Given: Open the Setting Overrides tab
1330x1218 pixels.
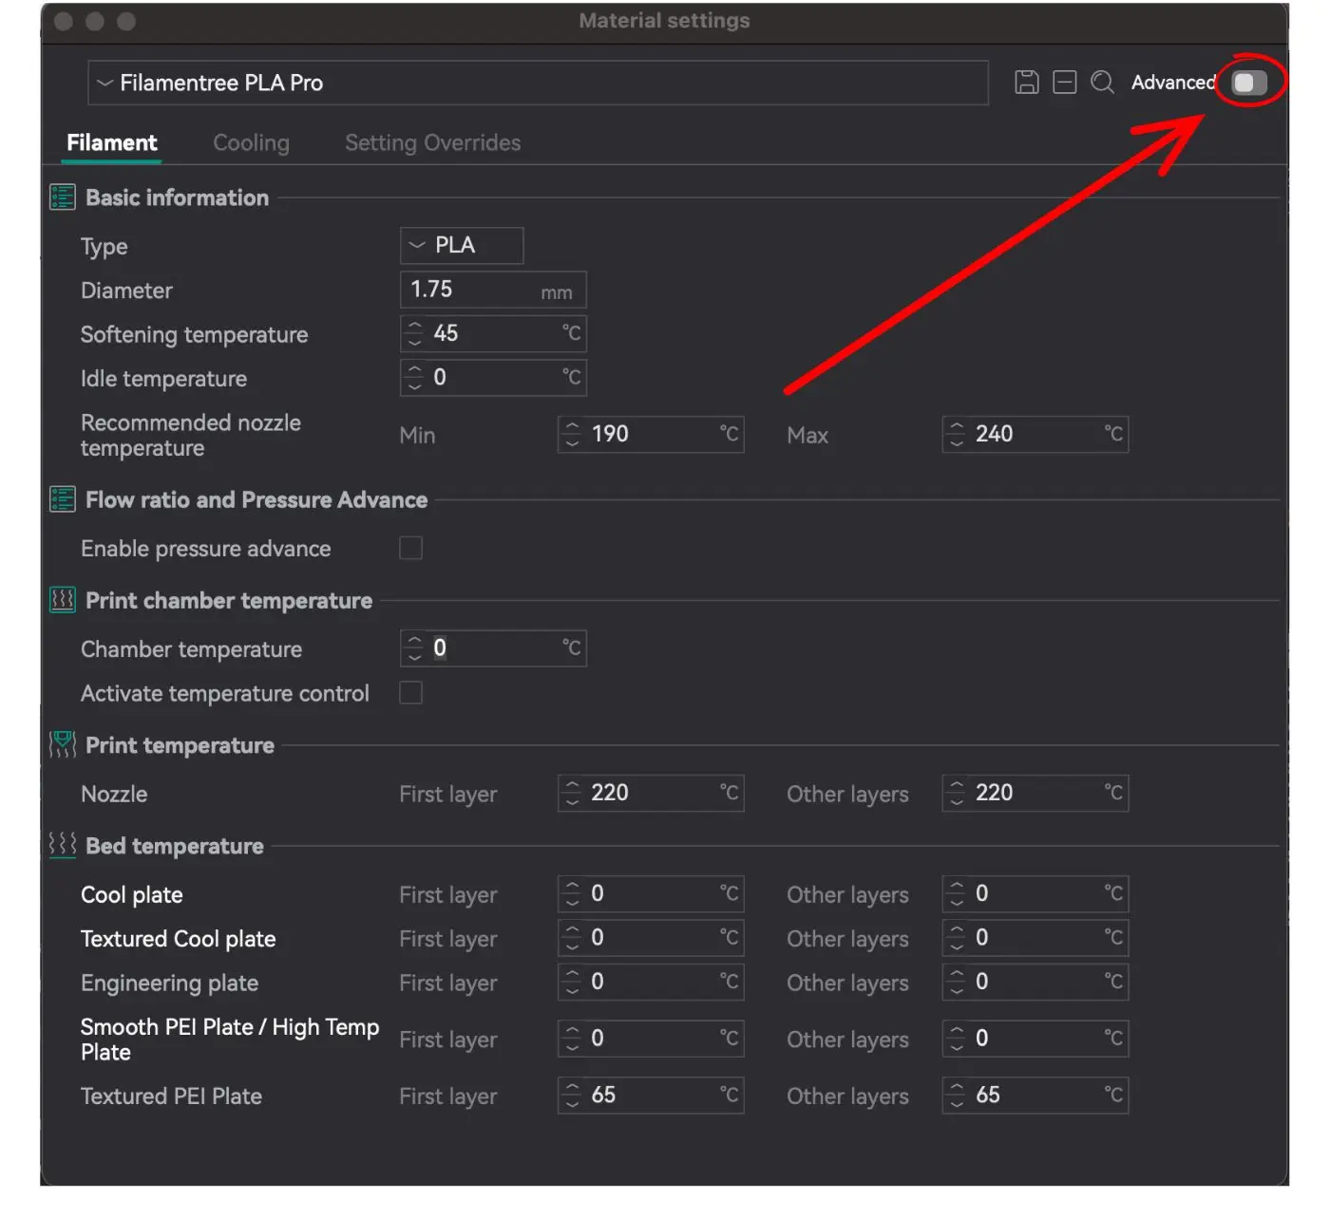Looking at the screenshot, I should click(432, 142).
